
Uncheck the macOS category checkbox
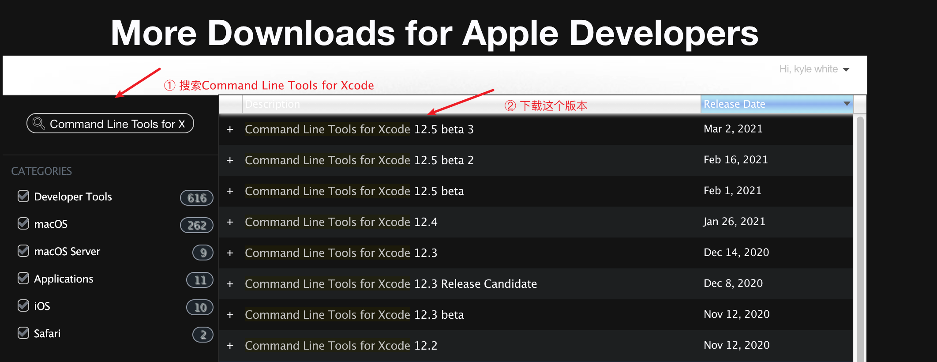[x=23, y=223]
